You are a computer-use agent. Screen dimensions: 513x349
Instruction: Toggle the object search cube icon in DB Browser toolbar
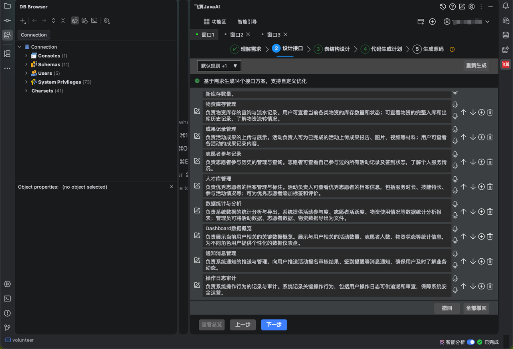pos(75,20)
